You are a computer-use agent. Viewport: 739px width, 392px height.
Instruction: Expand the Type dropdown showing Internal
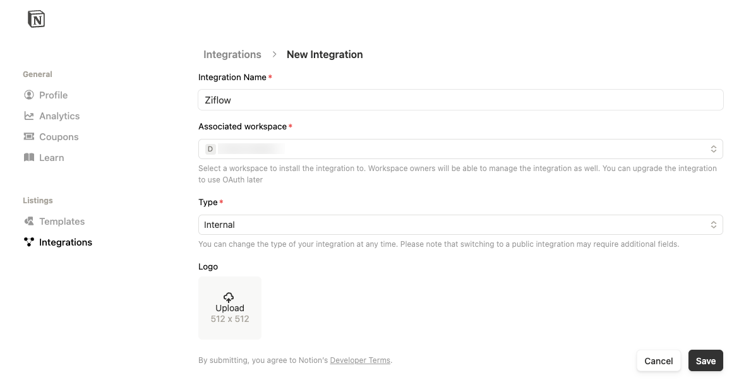pos(460,225)
